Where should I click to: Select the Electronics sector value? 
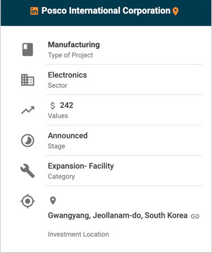[67, 75]
